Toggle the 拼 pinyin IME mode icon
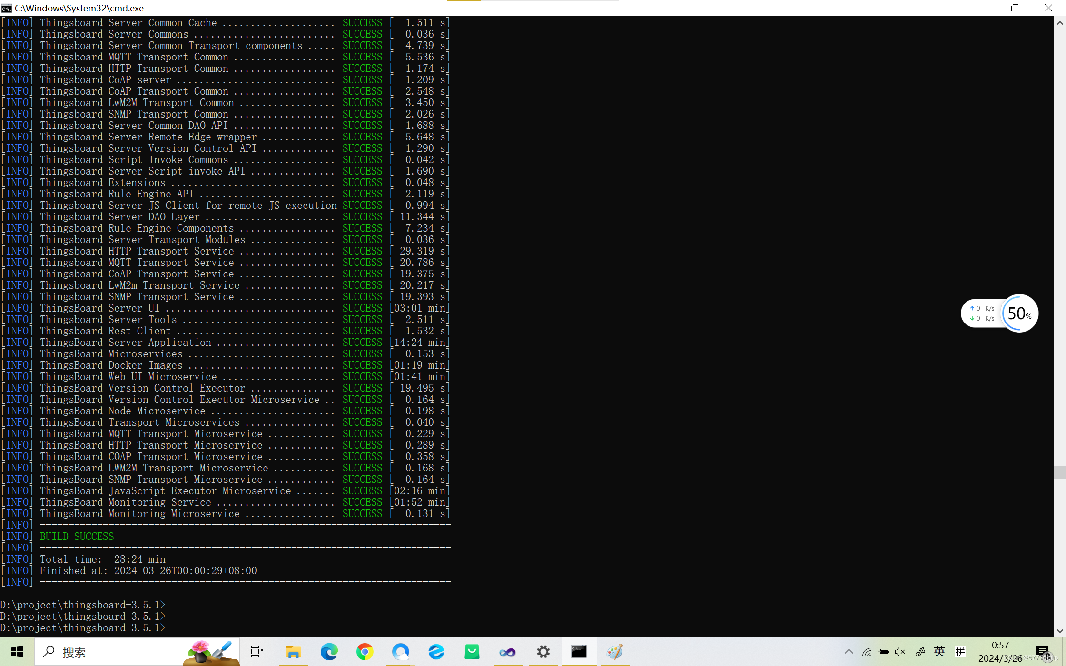 click(960, 652)
